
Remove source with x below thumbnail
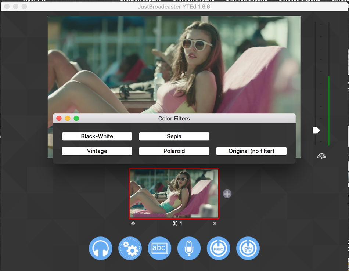point(215,223)
